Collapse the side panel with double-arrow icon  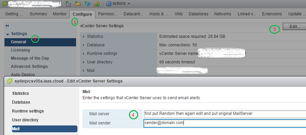click(x=7, y=26)
